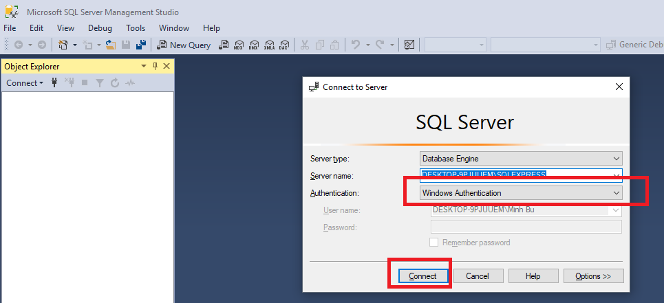Open the View menu
Viewport: 664px width, 303px height.
point(65,28)
